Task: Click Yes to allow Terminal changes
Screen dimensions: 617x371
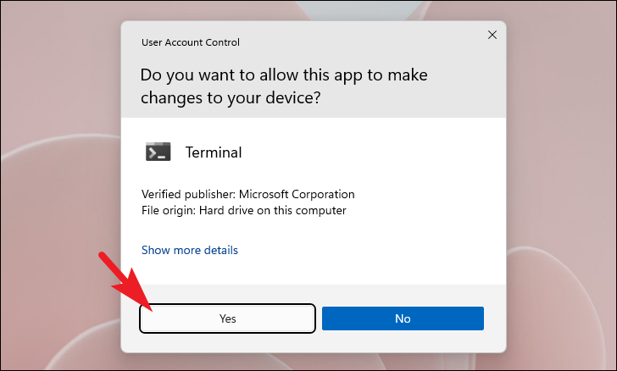Action: (x=227, y=318)
